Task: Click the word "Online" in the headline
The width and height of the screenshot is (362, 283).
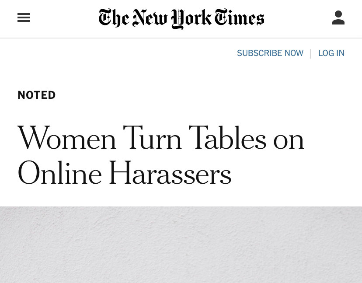Action: (59, 174)
